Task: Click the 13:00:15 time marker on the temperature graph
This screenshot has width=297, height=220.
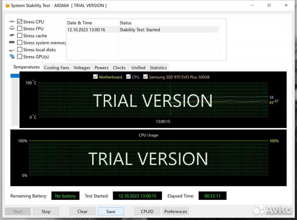Action: click(163, 121)
